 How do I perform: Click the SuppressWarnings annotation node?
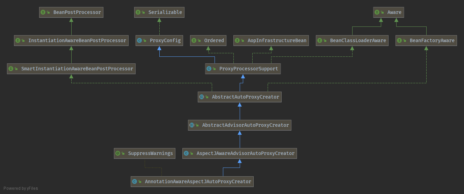click(x=145, y=153)
